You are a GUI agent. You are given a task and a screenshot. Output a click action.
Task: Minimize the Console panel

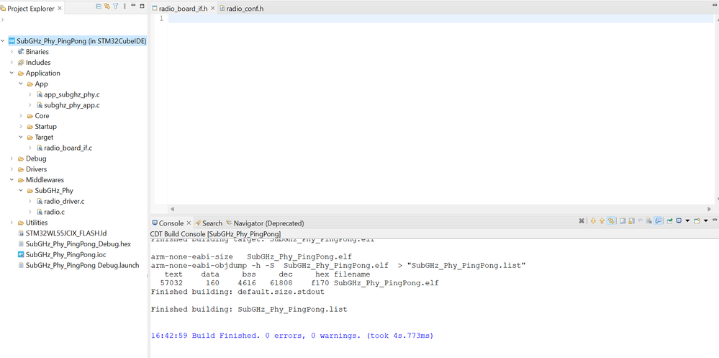coord(715,220)
